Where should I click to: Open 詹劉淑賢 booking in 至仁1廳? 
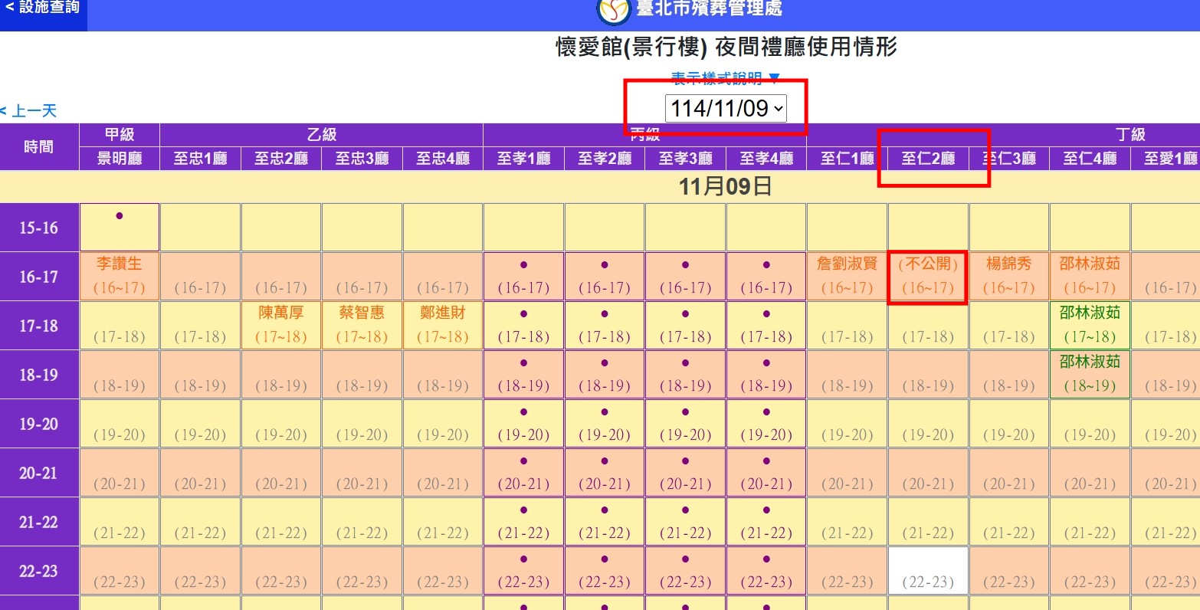[x=847, y=276]
